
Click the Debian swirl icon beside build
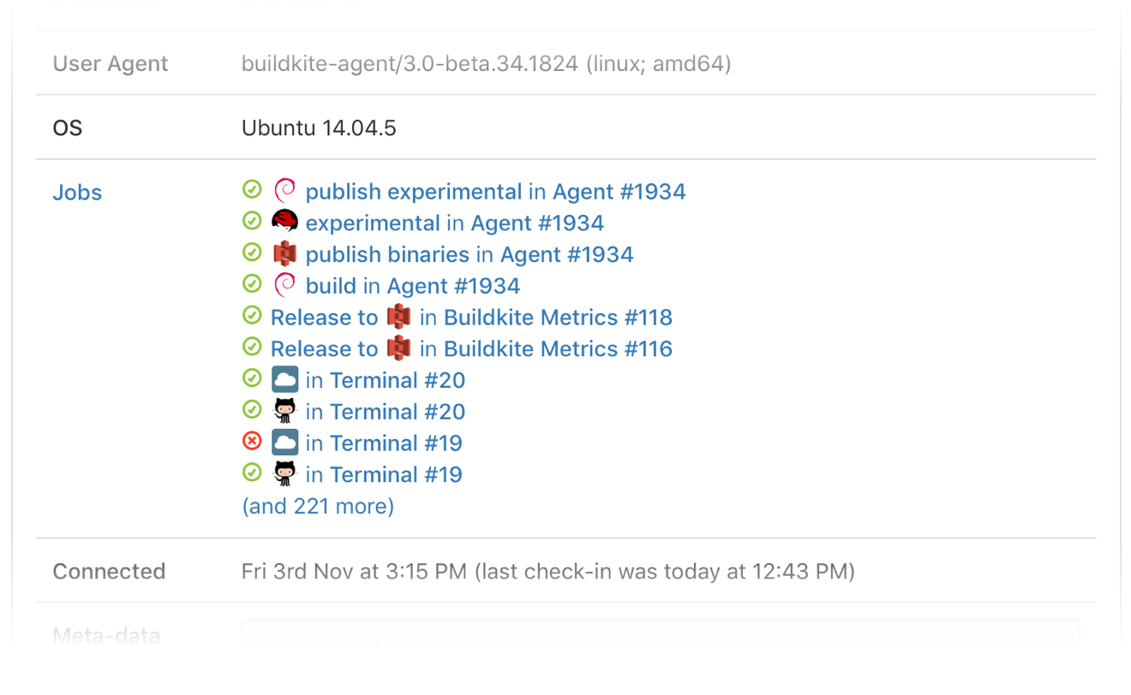point(284,285)
